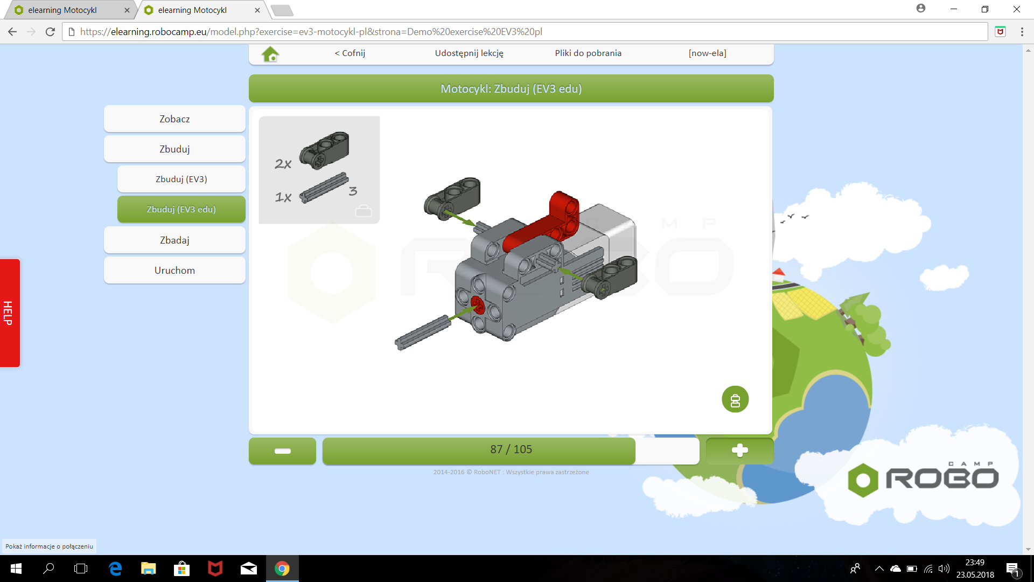Open Chrome profile account icon
Screen dimensions: 1034x582
[921, 8]
